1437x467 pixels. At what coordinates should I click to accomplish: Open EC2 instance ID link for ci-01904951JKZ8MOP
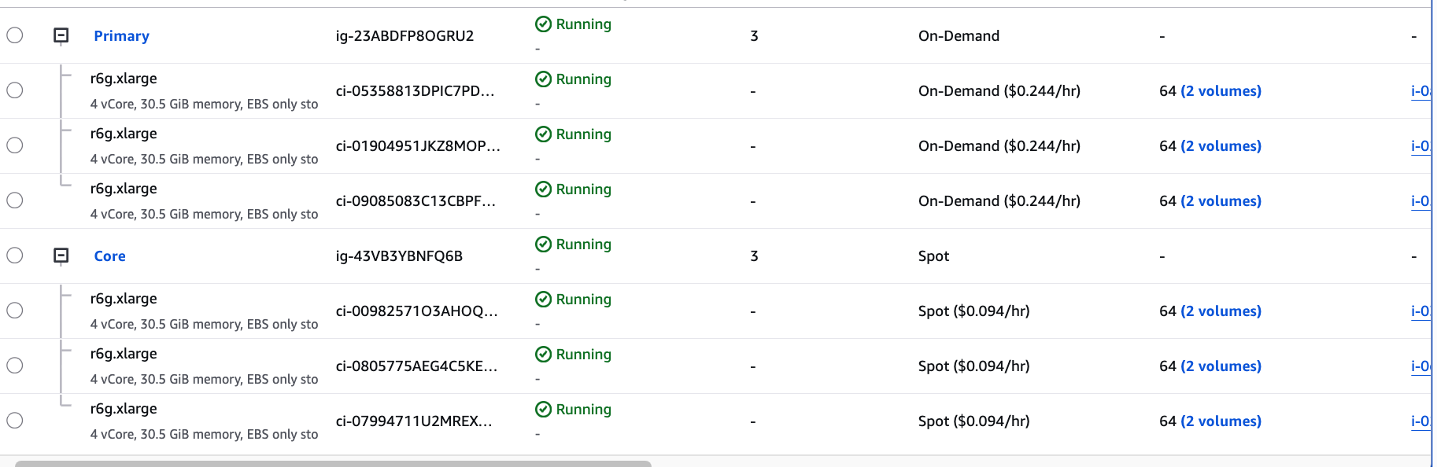(1420, 146)
